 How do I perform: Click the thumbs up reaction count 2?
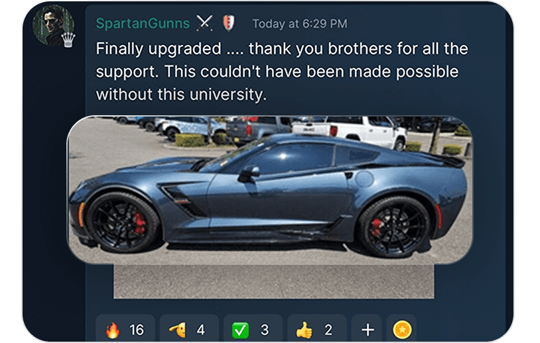coord(328,330)
